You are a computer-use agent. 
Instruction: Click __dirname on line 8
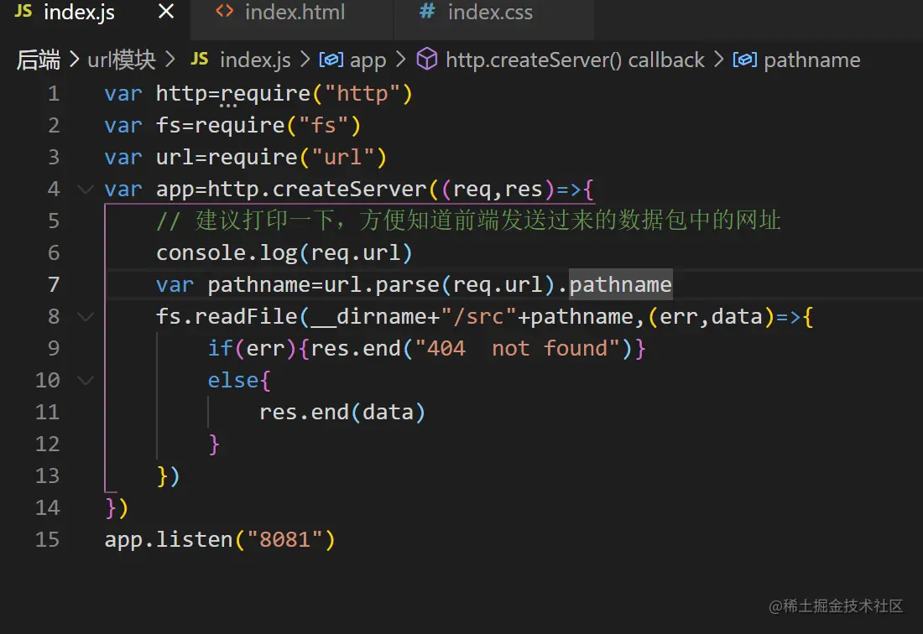(370, 317)
